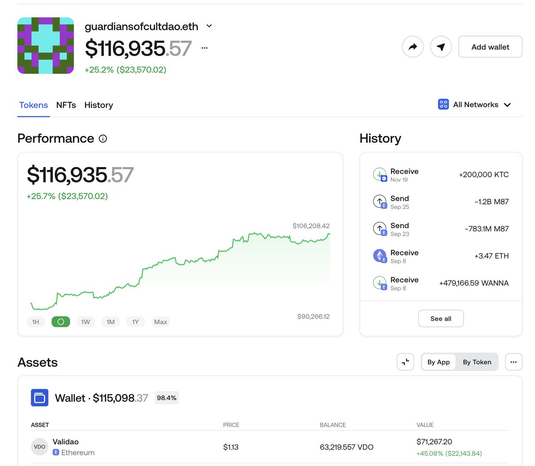Open the ellipsis menu beside By Token
The width and height of the screenshot is (535, 466).
pyautogui.click(x=513, y=362)
